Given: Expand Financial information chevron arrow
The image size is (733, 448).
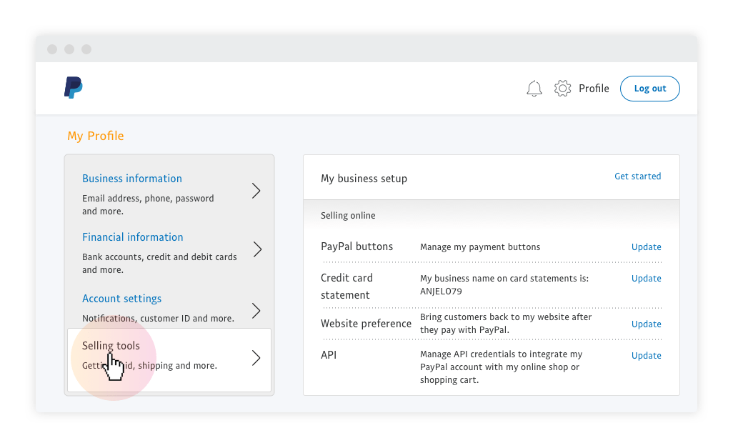Looking at the screenshot, I should (256, 249).
